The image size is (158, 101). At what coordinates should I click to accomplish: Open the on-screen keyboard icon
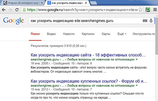click(x=145, y=21)
